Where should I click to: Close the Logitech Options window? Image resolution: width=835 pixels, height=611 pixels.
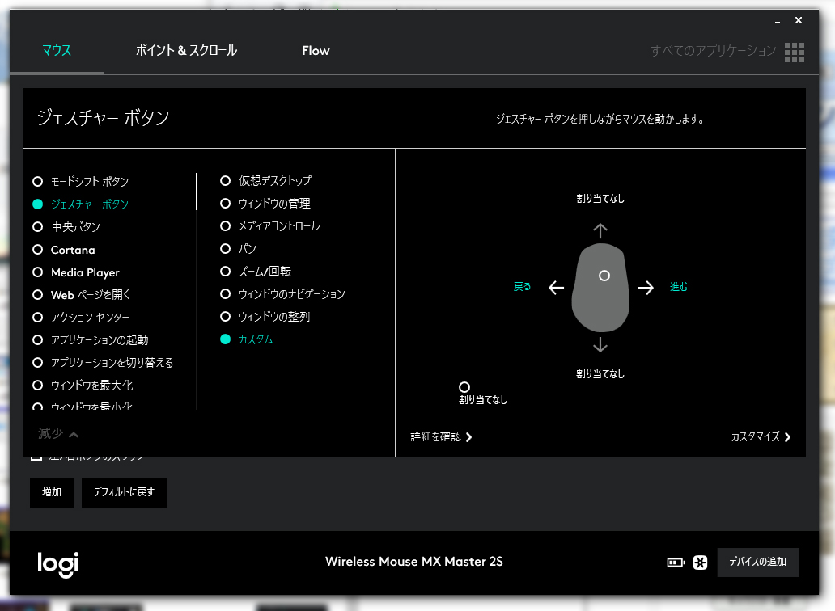click(x=799, y=20)
